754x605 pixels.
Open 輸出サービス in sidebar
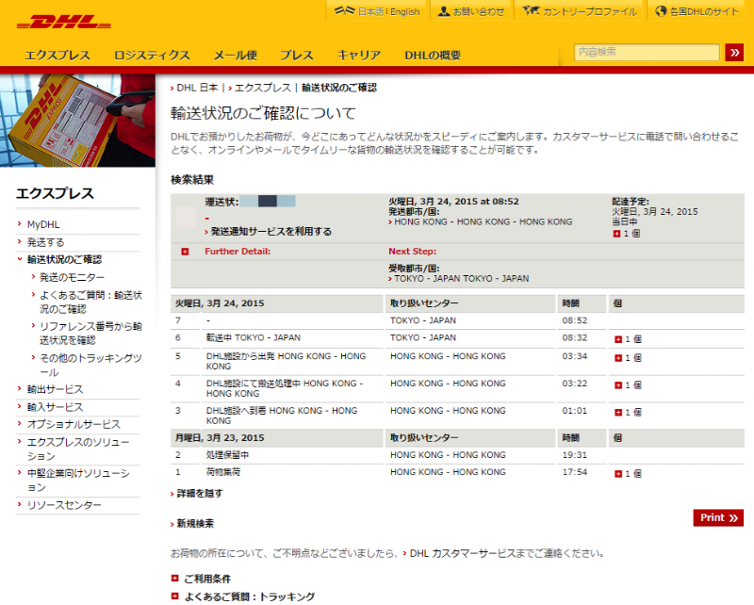(55, 389)
